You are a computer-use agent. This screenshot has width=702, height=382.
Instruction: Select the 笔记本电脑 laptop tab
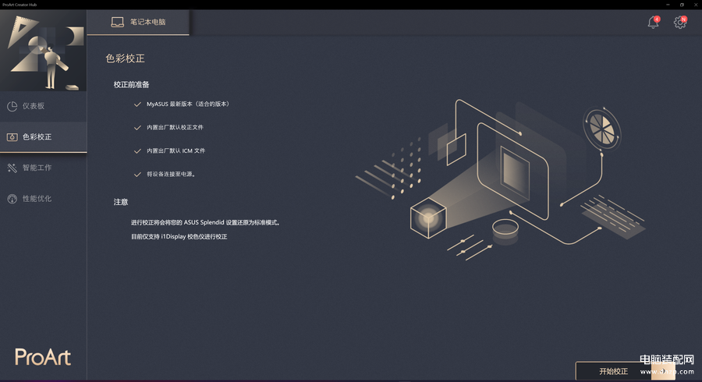(138, 23)
